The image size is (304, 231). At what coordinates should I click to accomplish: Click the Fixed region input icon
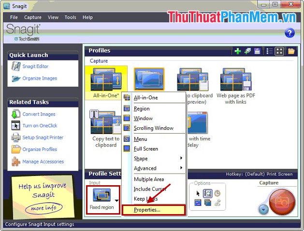point(102,195)
